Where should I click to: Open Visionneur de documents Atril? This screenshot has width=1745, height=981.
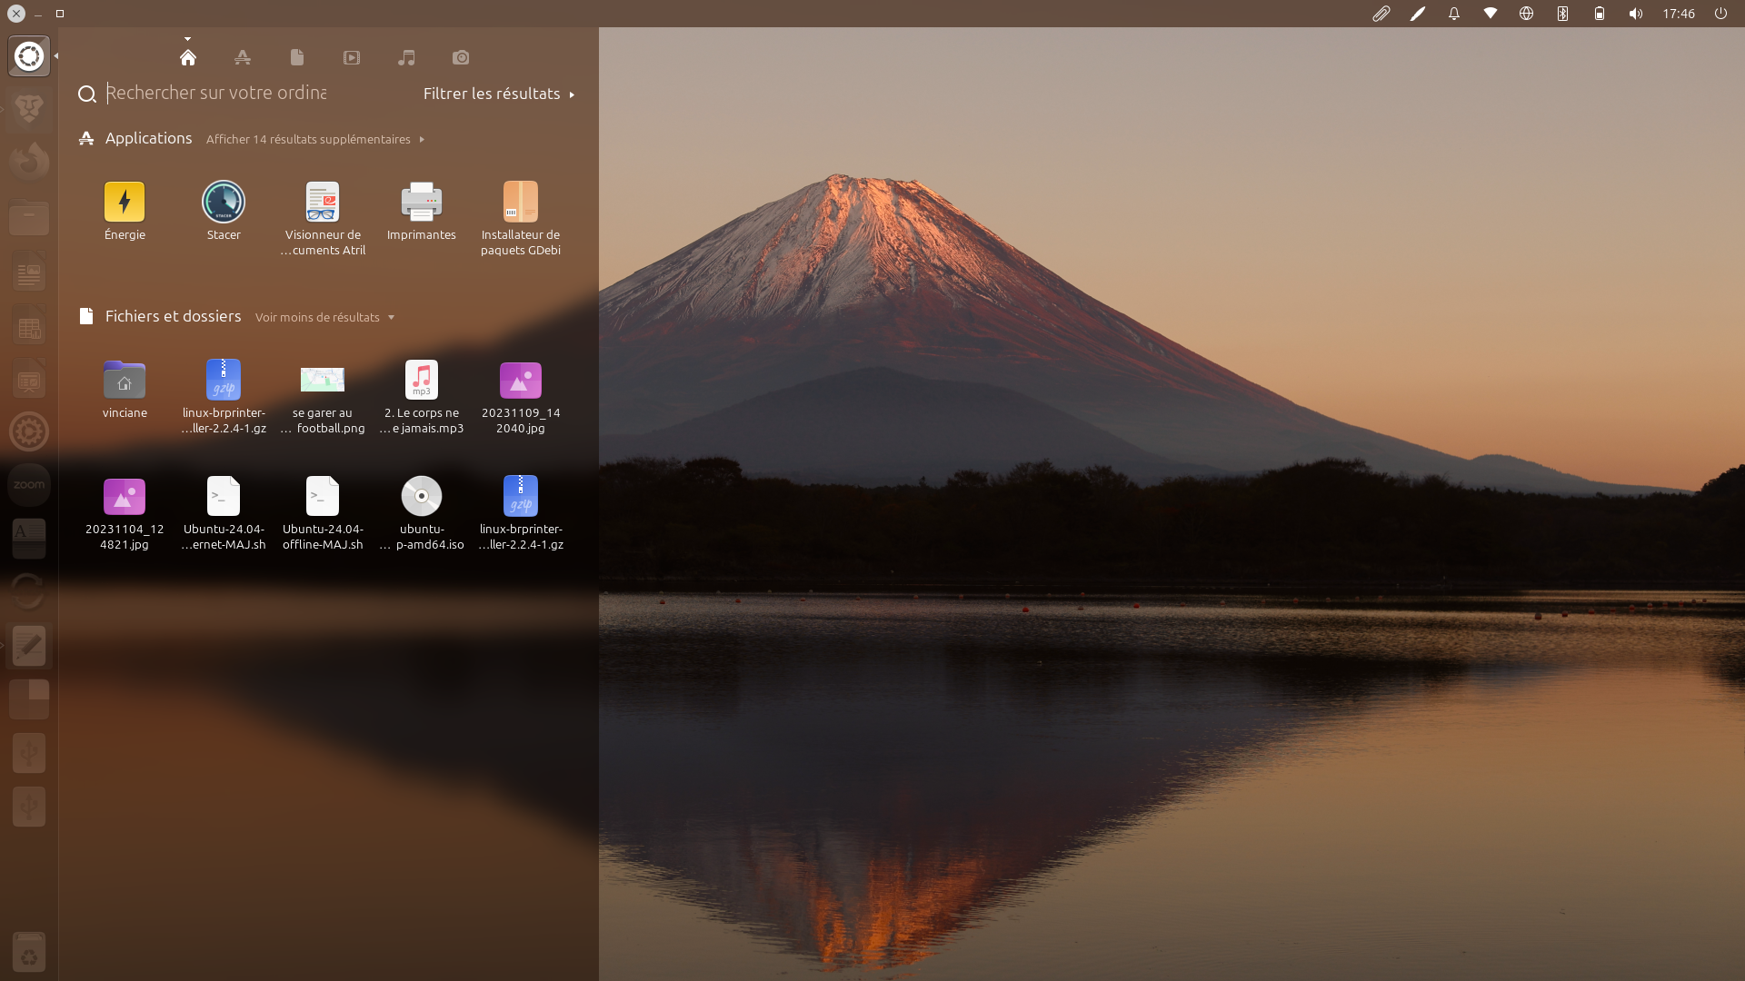point(323,203)
